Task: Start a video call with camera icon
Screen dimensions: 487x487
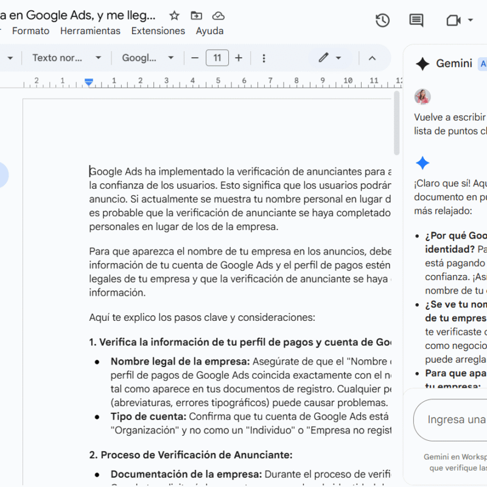Action: (452, 20)
